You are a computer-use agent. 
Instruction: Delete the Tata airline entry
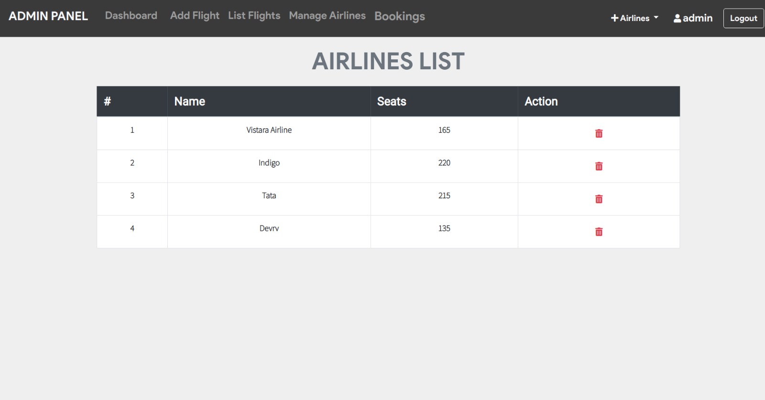point(599,199)
